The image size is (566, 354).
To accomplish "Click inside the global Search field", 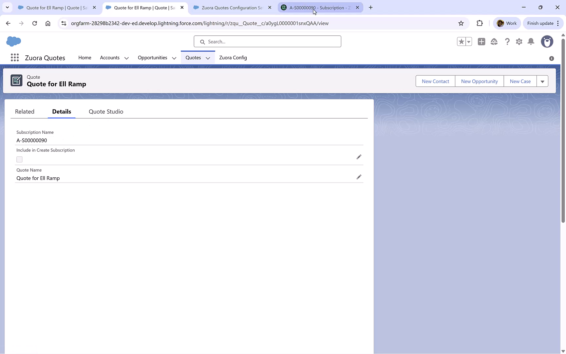I will pyautogui.click(x=267, y=41).
